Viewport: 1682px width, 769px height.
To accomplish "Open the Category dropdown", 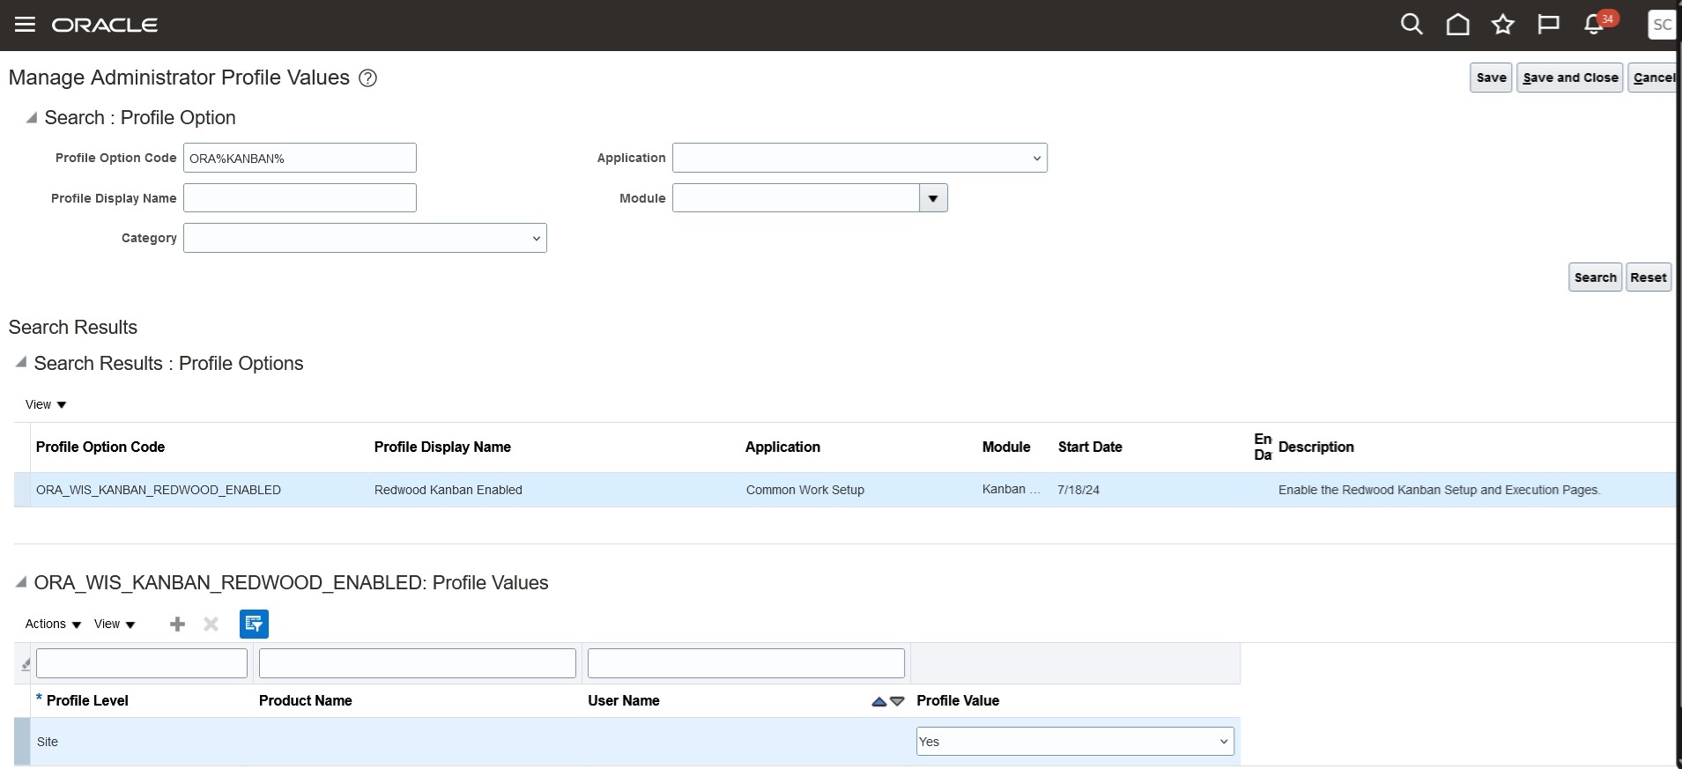I will coord(365,238).
